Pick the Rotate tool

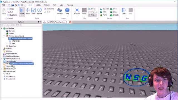[x=39, y=11]
